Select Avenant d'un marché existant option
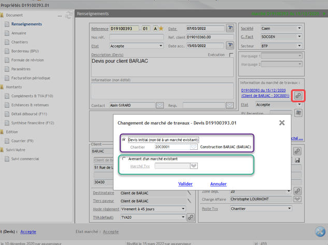The width and height of the screenshot is (328, 245). click(124, 159)
